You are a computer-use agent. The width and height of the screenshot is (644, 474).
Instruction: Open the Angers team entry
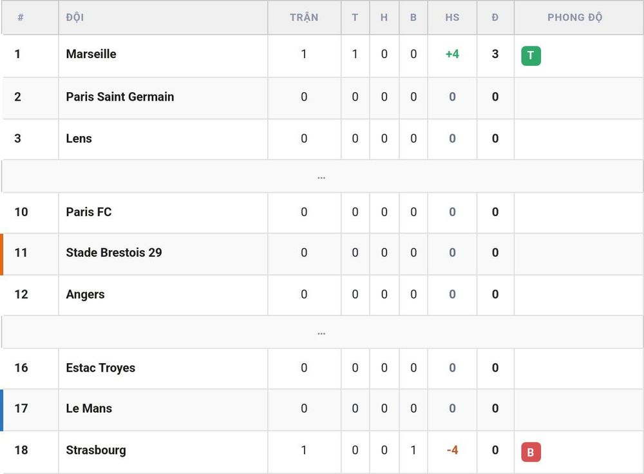click(85, 294)
